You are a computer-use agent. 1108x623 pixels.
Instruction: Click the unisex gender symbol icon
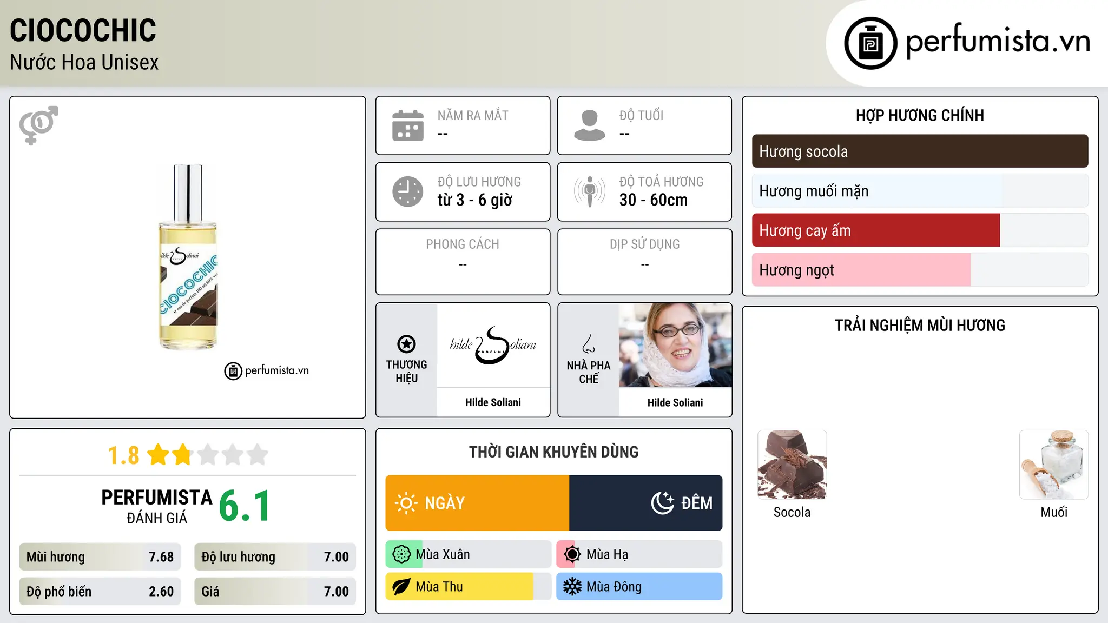(38, 125)
